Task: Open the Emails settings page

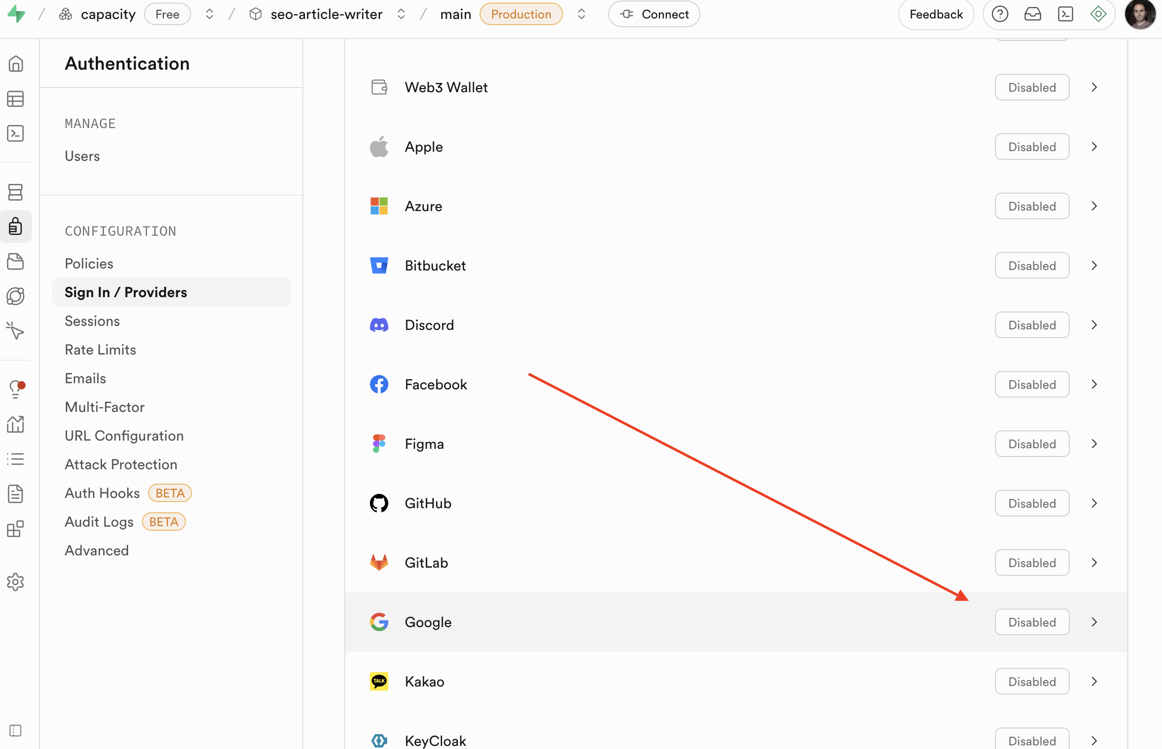Action: 86,379
